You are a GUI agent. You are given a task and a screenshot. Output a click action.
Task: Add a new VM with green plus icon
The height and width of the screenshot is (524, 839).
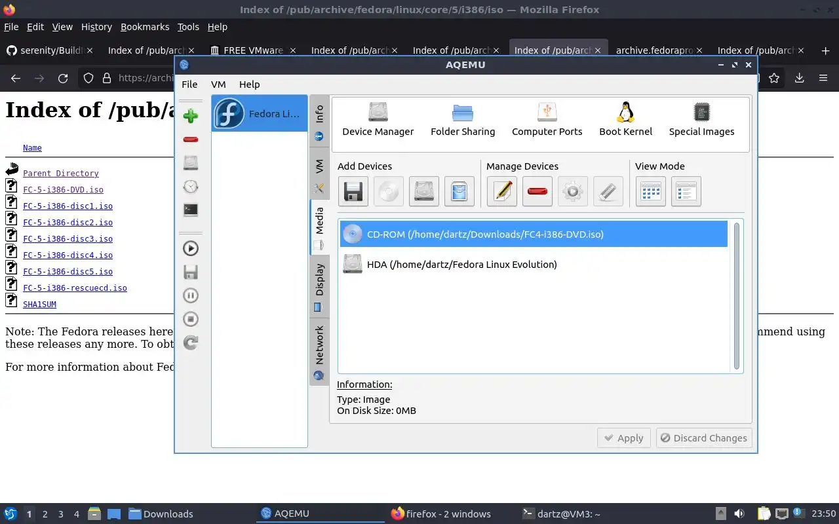(x=191, y=116)
